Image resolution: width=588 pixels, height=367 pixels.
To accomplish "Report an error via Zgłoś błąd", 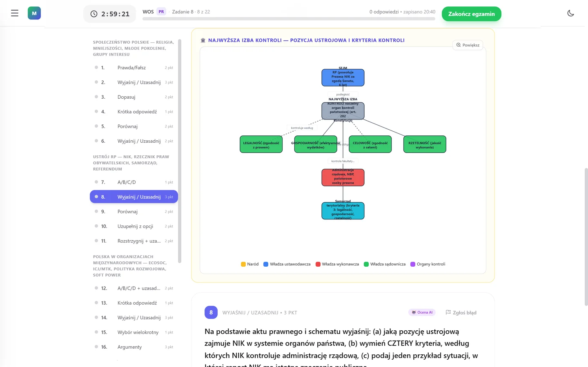I will pyautogui.click(x=461, y=313).
